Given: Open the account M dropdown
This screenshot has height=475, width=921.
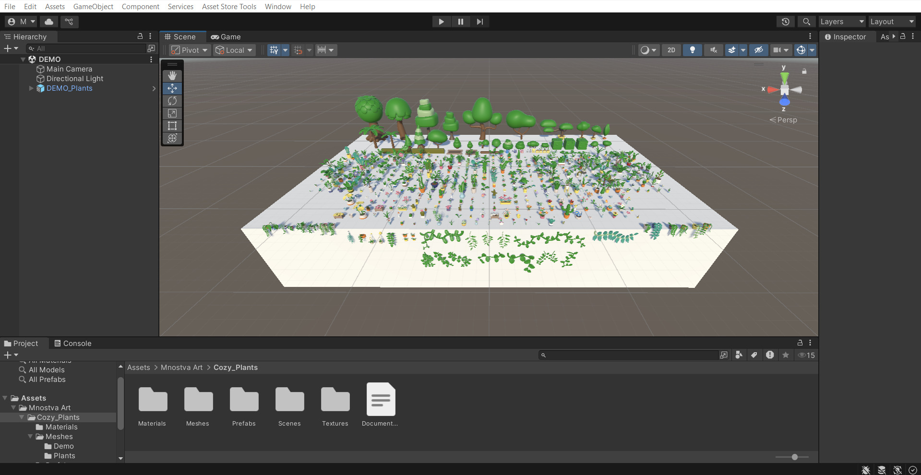Looking at the screenshot, I should (21, 22).
